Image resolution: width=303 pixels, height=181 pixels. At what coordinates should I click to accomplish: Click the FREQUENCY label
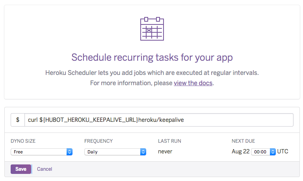click(99, 141)
